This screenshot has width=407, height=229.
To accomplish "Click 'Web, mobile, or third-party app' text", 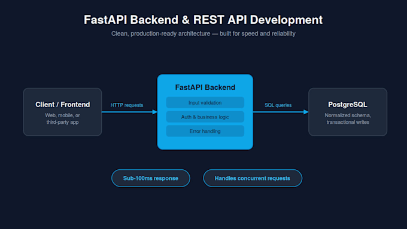I will coord(63,119).
